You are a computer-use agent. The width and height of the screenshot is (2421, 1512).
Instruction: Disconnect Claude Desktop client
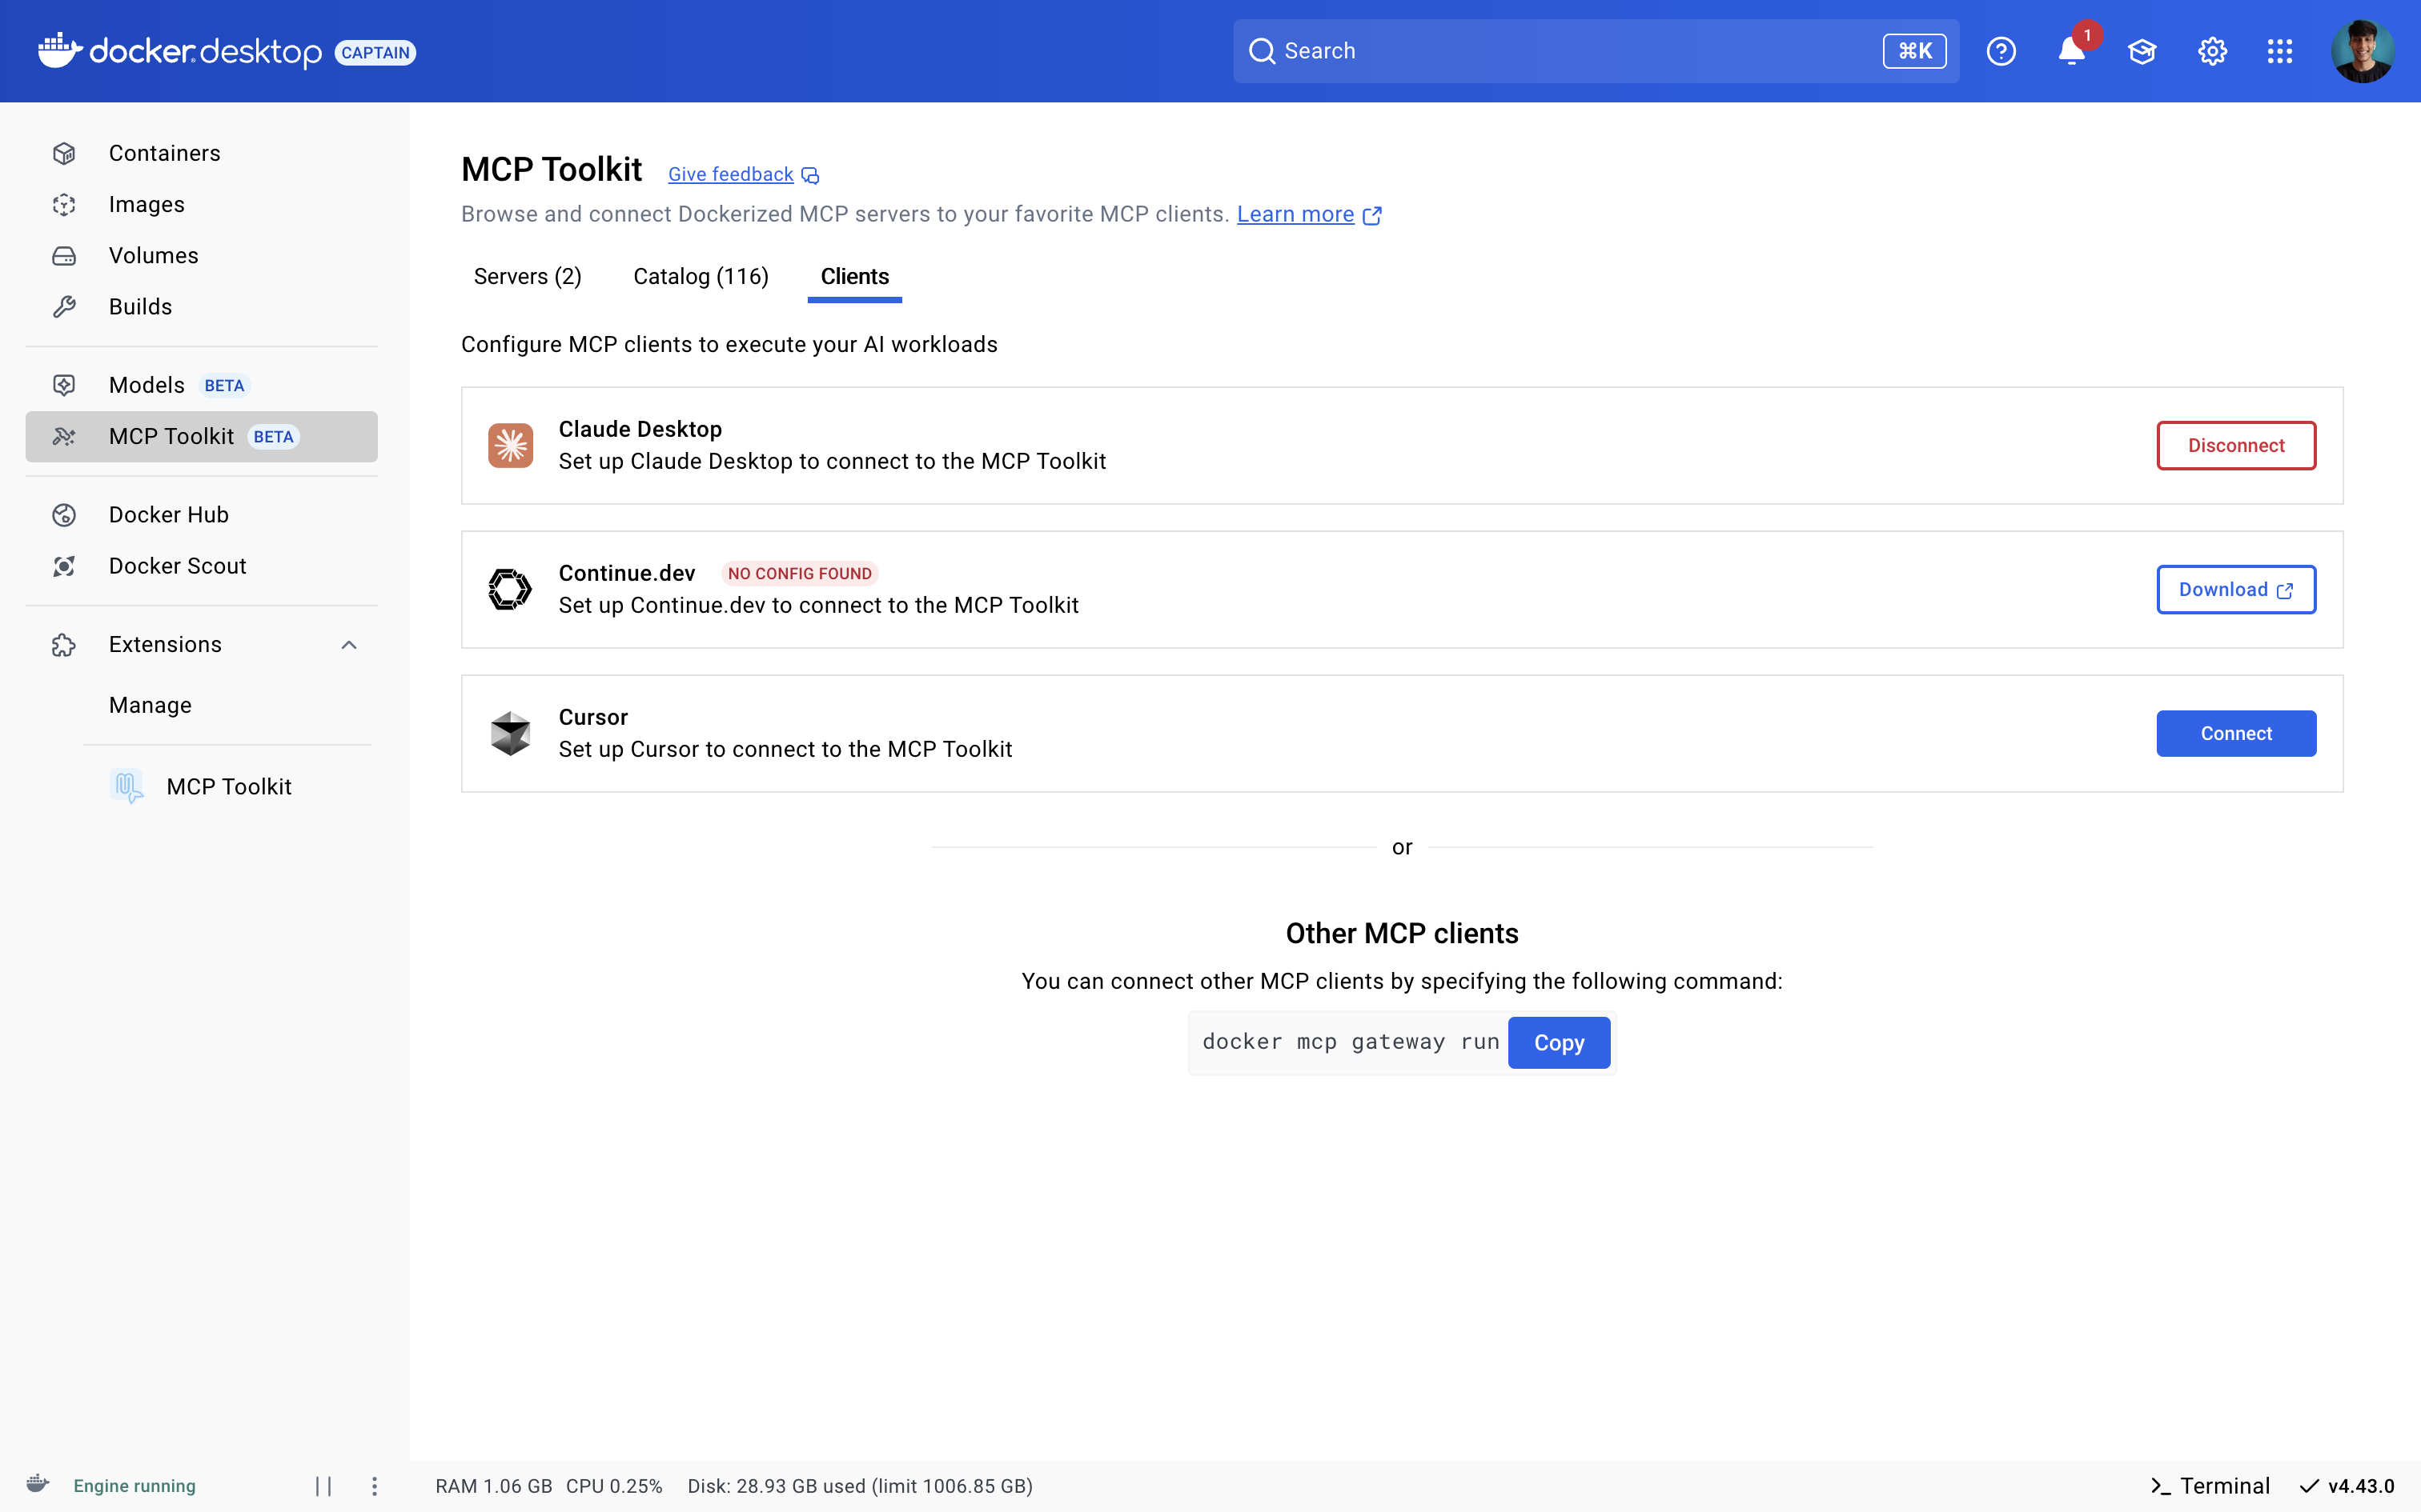click(x=2235, y=445)
